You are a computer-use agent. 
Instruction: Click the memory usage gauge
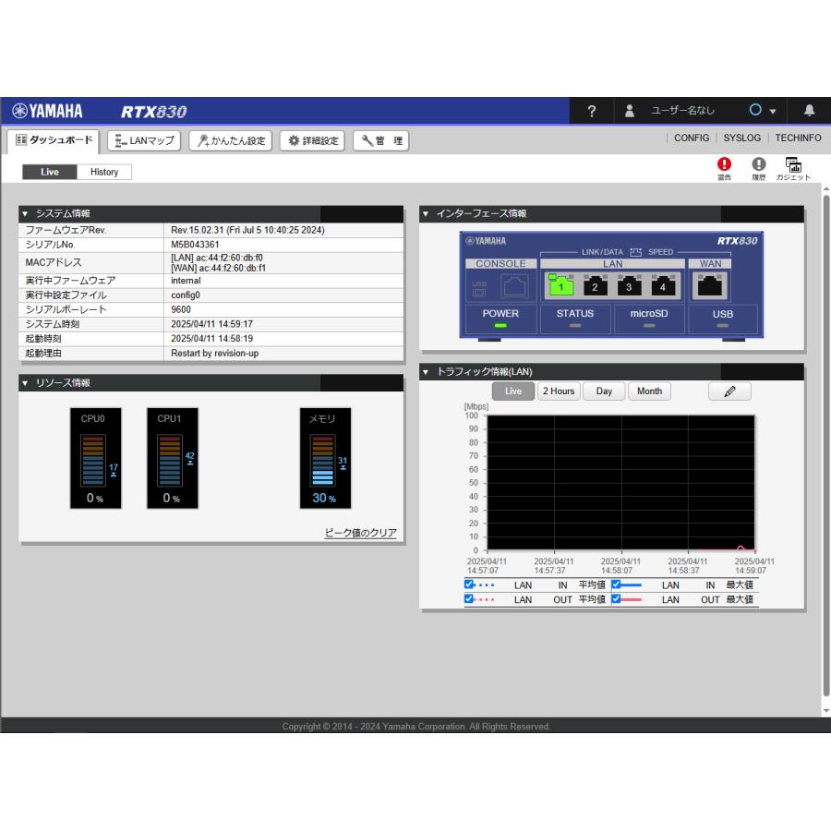coord(322,459)
